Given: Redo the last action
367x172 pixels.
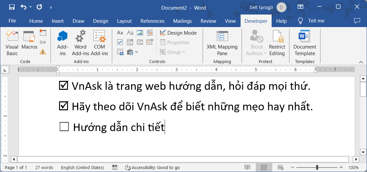Looking at the screenshot, I should click(39, 7).
